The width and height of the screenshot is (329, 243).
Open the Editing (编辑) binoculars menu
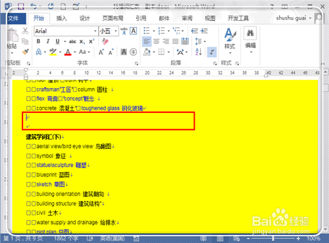(x=250, y=39)
